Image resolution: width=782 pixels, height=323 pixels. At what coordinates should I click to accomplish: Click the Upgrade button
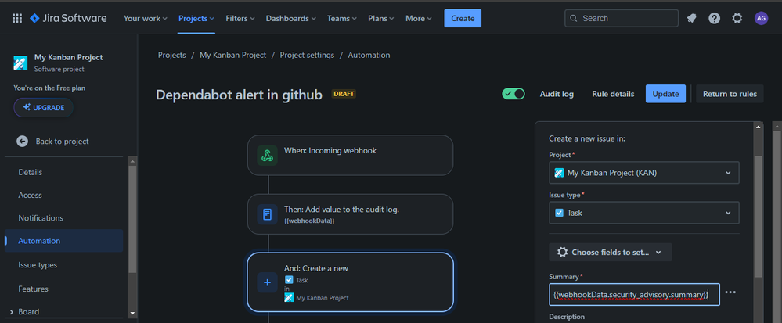(x=43, y=107)
